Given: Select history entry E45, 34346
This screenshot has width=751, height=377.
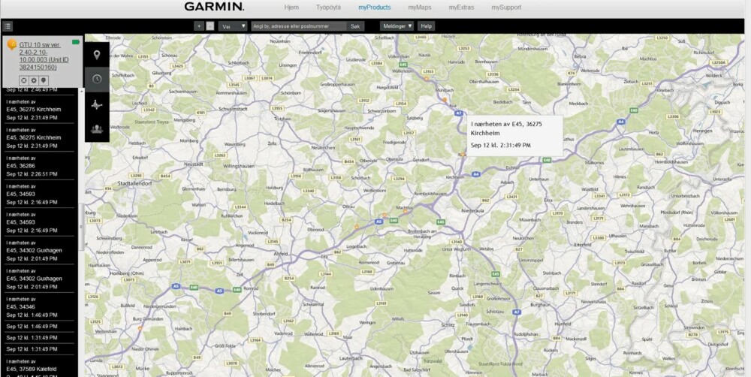Looking at the screenshot, I should point(39,306).
